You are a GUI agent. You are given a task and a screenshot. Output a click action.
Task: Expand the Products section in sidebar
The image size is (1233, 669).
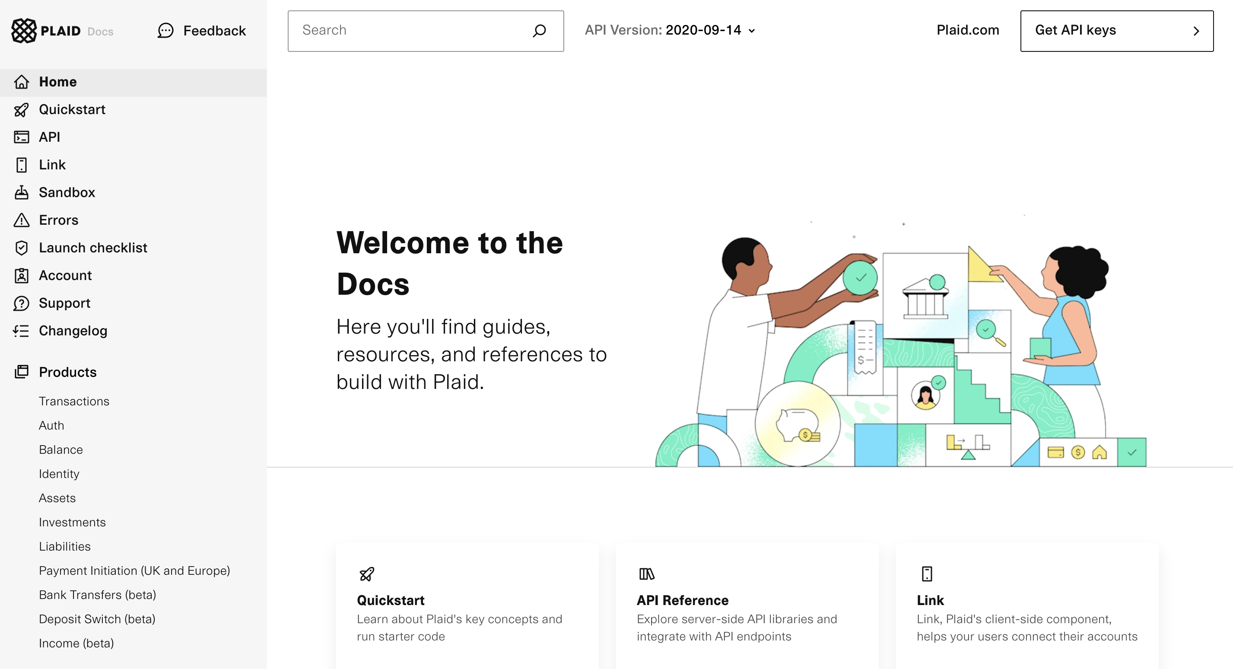pos(67,372)
